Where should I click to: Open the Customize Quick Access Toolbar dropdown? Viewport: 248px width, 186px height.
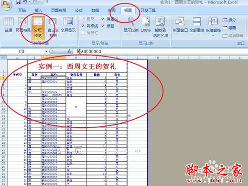(x=48, y=2)
